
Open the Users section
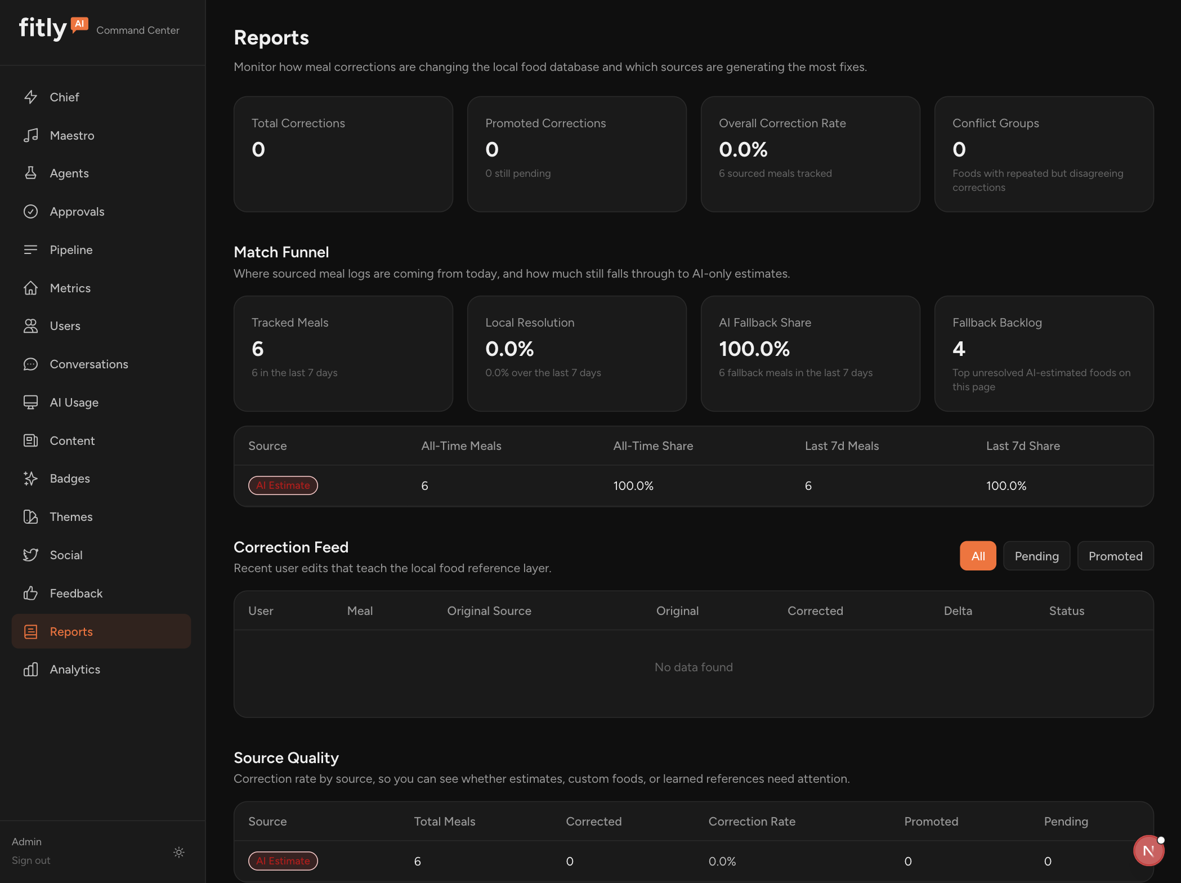[65, 325]
